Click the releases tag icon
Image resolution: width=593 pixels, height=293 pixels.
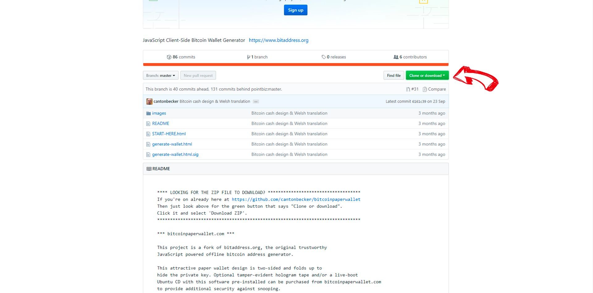pyautogui.click(x=324, y=57)
